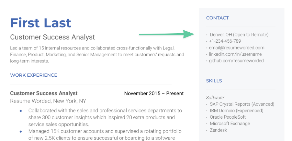The image size is (292, 141).
Task: Open linkedin.com/in/username link
Action: (x=235, y=54)
